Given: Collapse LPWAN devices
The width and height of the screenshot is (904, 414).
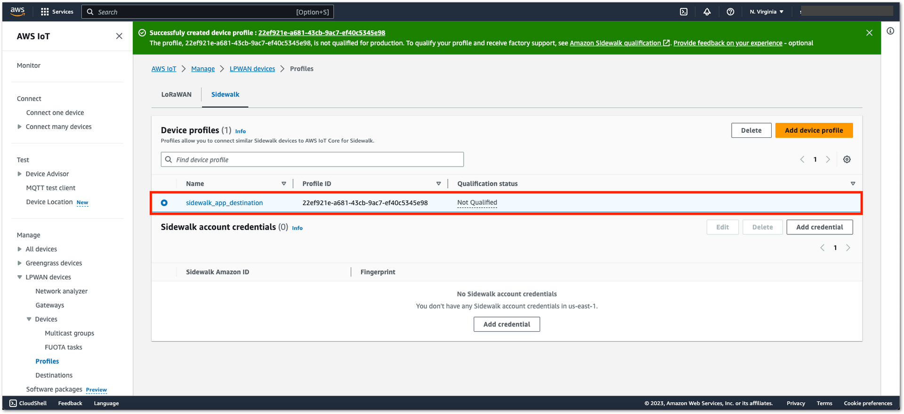Looking at the screenshot, I should coord(19,277).
